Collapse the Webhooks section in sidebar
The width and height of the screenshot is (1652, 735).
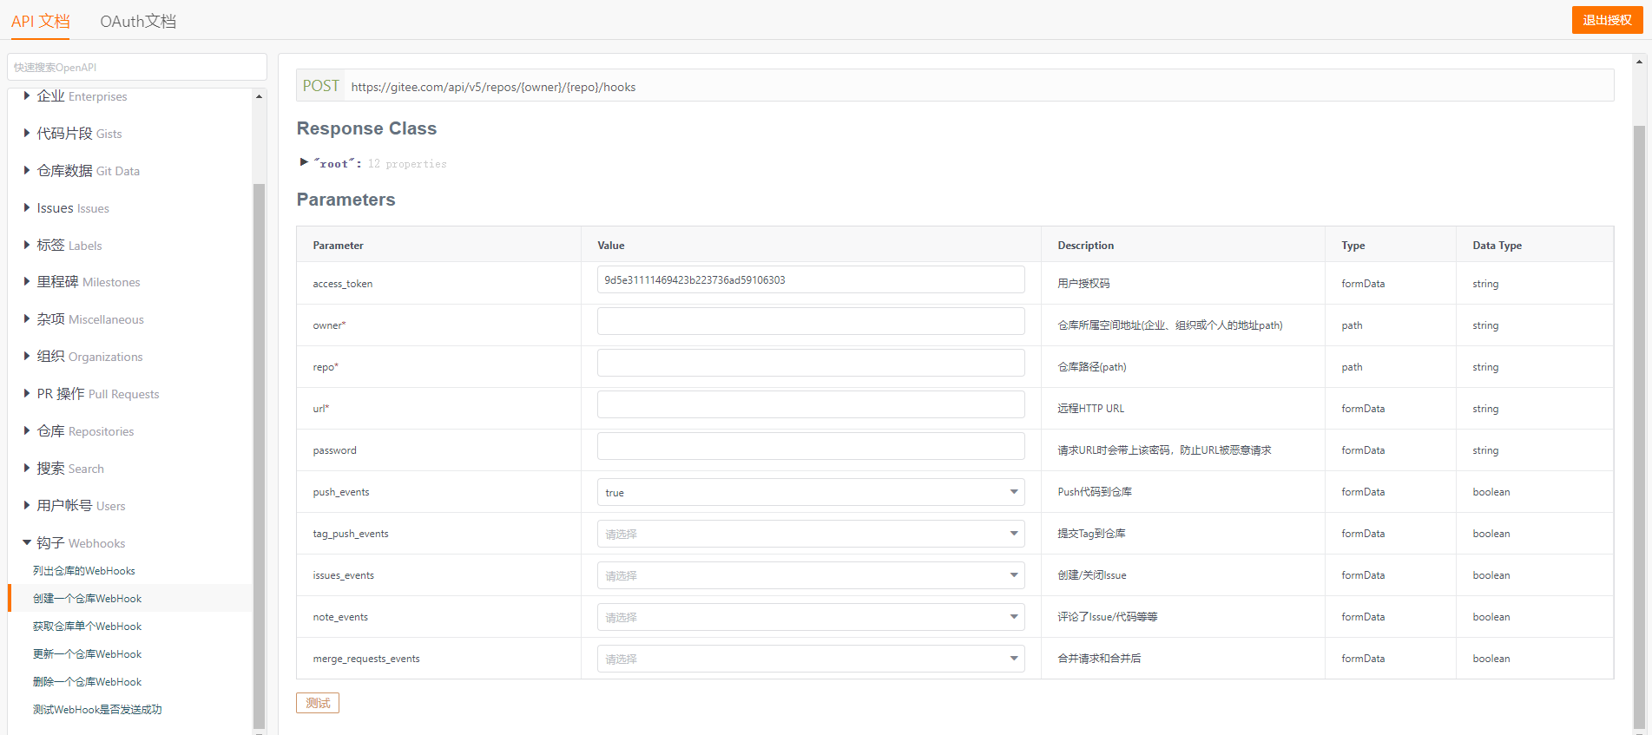27,543
